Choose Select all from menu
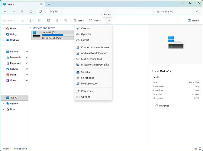The width and height of the screenshot is (203, 151). click(x=93, y=72)
